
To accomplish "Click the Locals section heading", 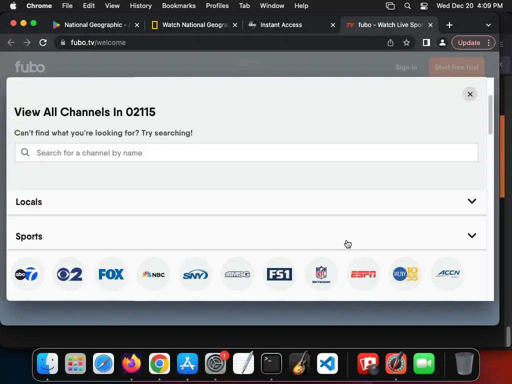I will coord(28,202).
